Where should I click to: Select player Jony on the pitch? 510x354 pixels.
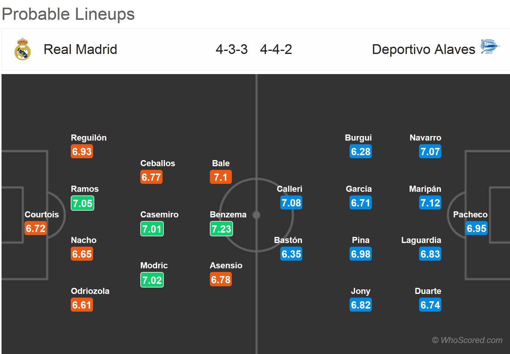(x=361, y=291)
